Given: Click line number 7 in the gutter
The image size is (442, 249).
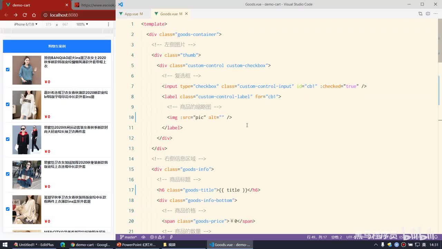Looking at the screenshot, I should [x=132, y=86].
